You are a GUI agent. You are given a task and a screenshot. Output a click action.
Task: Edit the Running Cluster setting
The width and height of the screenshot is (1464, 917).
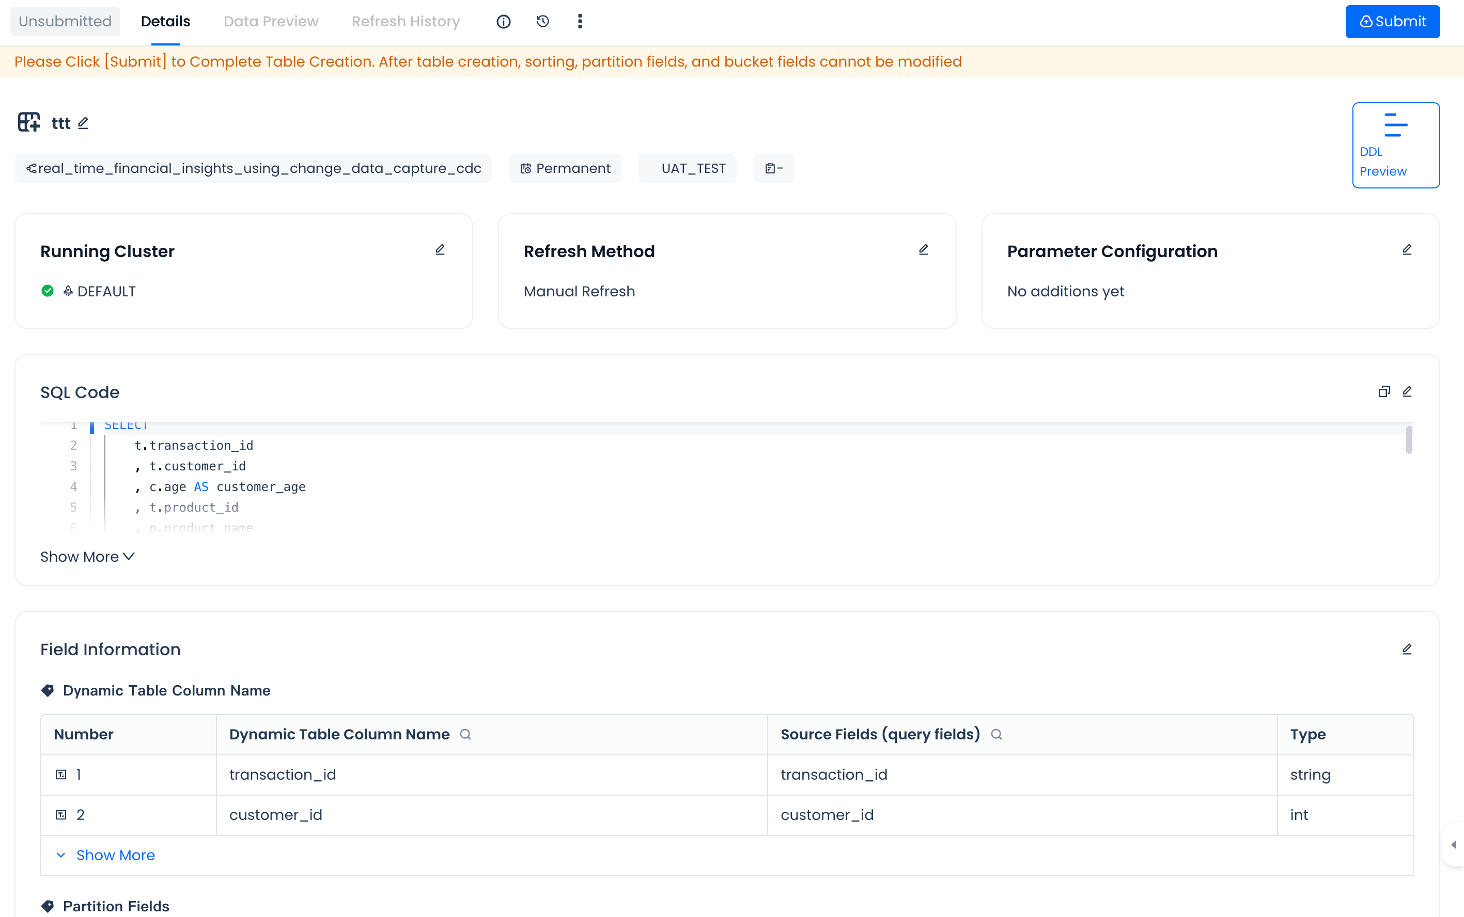click(440, 250)
